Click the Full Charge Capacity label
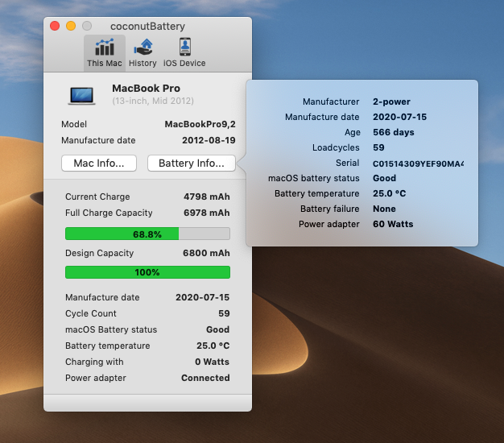This screenshot has height=443, width=504. pos(109,213)
